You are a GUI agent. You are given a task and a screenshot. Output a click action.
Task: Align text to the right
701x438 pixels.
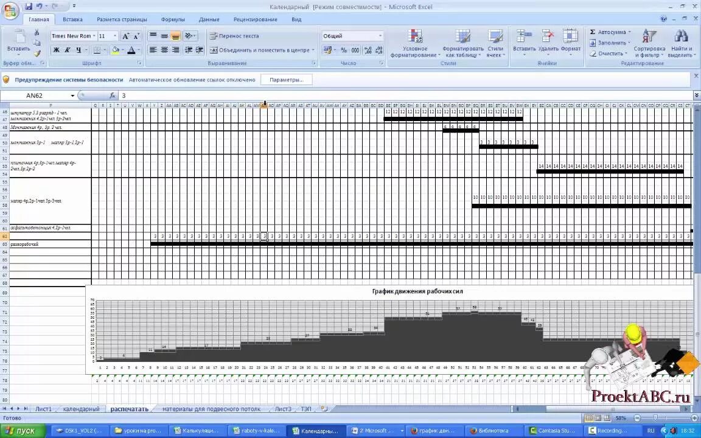pyautogui.click(x=175, y=50)
